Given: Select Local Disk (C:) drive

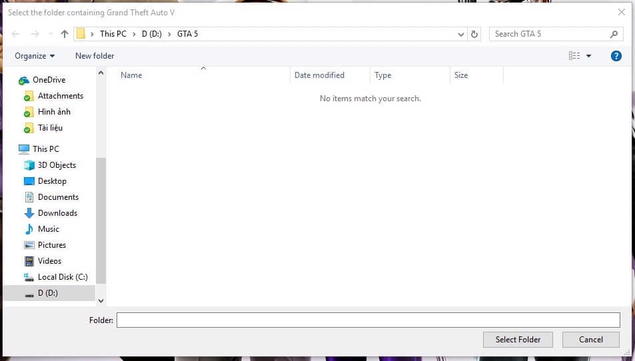Looking at the screenshot, I should click(x=62, y=277).
